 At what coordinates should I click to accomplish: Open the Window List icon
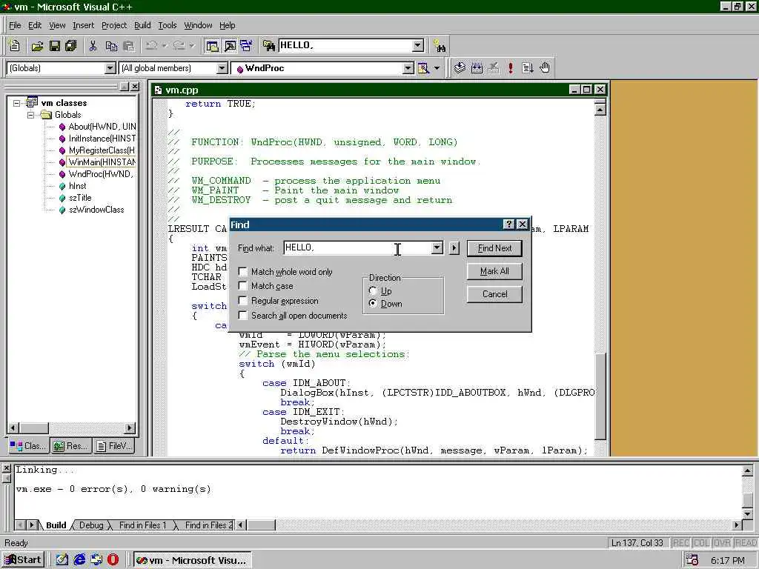coord(246,46)
